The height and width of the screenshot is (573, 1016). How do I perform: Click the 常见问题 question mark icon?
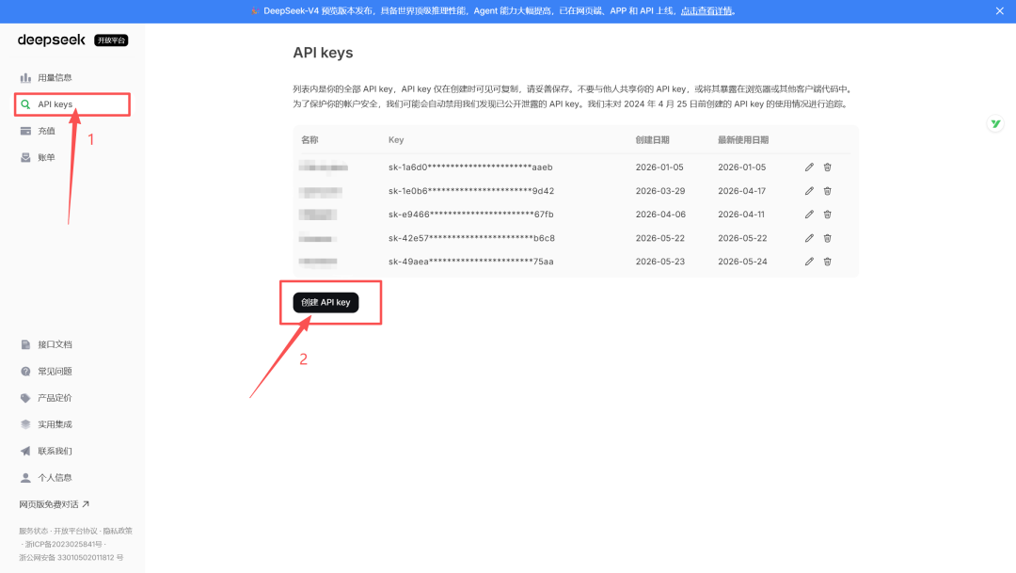[25, 372]
